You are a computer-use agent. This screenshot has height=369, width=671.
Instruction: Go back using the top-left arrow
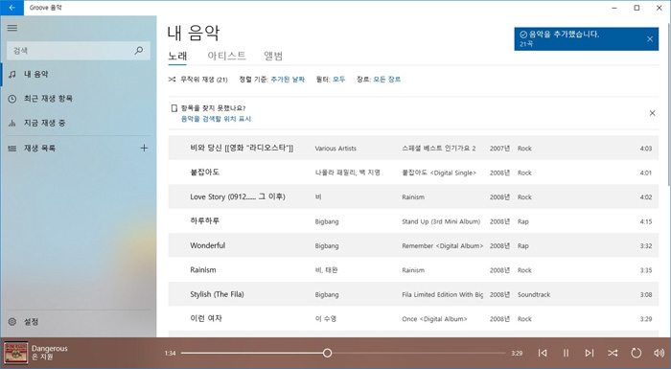tap(12, 8)
